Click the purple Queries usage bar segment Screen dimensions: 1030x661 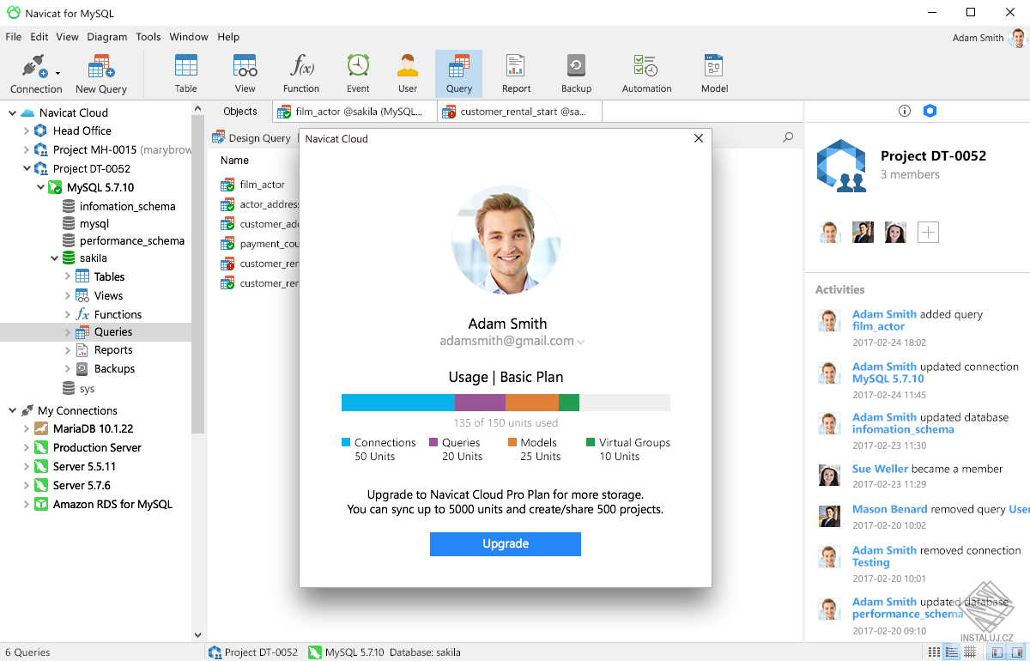tap(480, 403)
